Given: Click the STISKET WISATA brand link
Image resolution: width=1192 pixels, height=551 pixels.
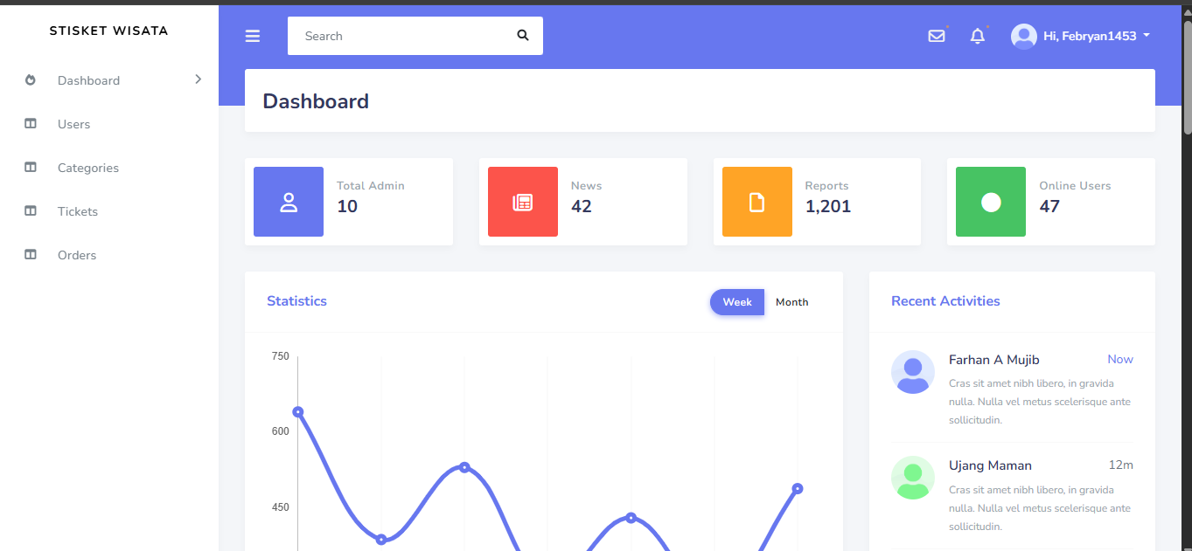Looking at the screenshot, I should click(108, 31).
